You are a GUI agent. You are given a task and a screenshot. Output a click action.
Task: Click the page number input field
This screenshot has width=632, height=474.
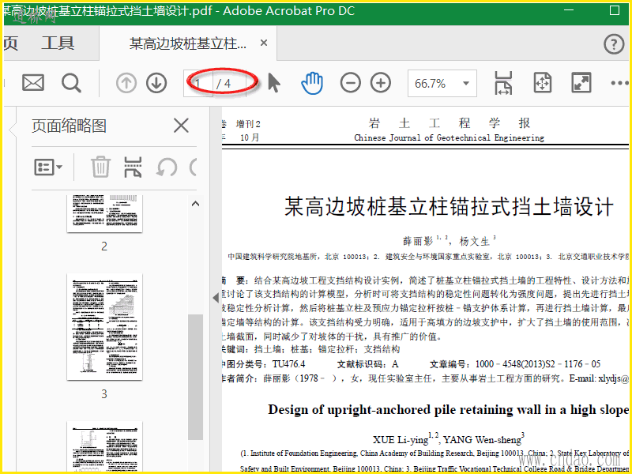tap(198, 84)
